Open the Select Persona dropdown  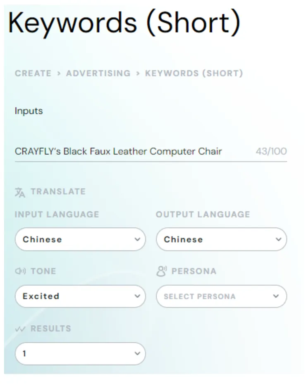(221, 296)
